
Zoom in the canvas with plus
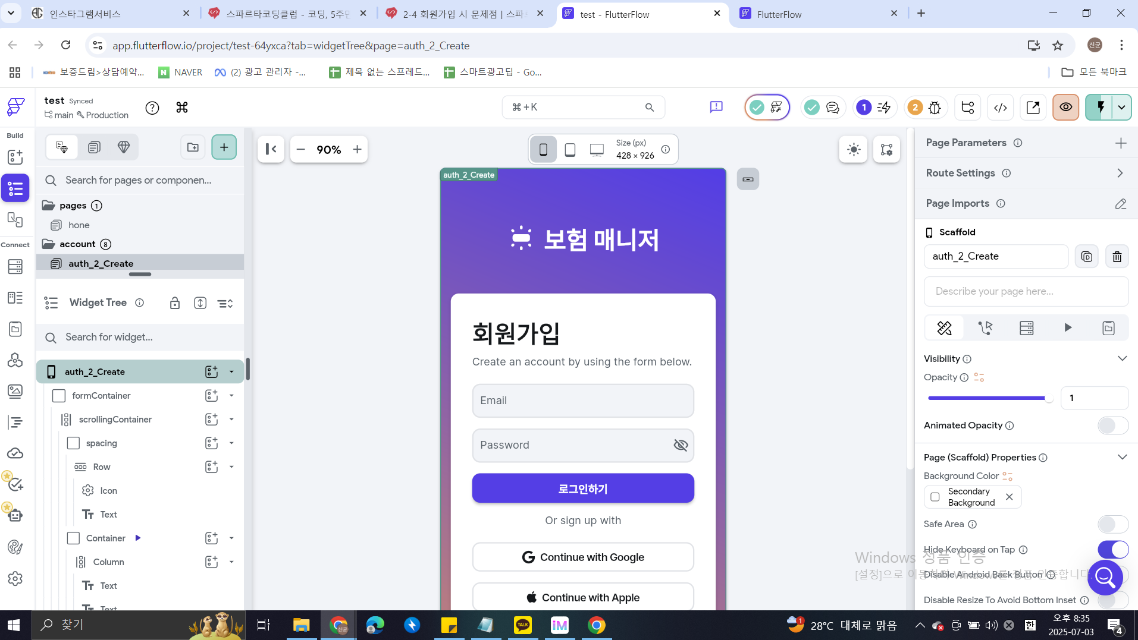click(x=357, y=149)
